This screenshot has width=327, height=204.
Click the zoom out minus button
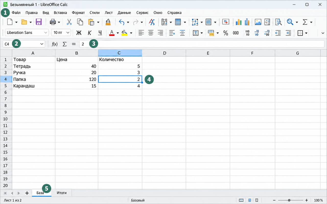click(x=274, y=200)
